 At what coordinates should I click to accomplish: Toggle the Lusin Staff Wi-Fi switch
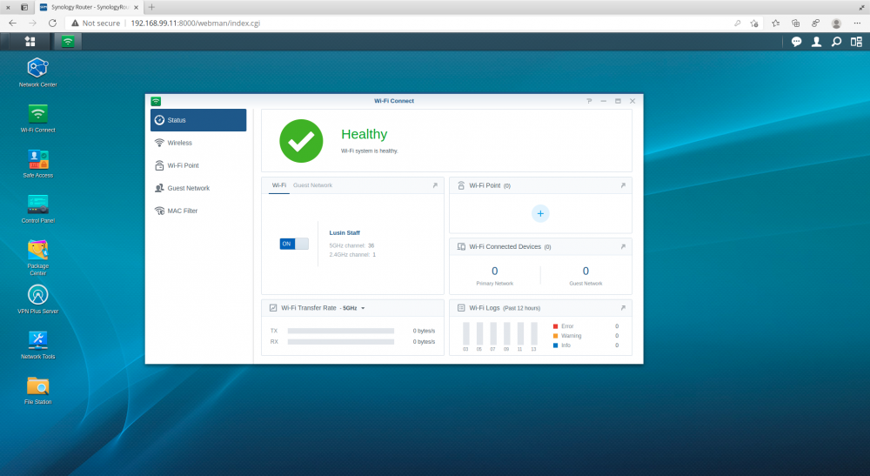coord(294,244)
